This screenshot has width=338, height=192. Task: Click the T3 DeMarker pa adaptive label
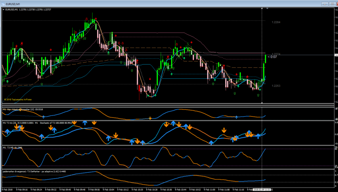pos(35,172)
